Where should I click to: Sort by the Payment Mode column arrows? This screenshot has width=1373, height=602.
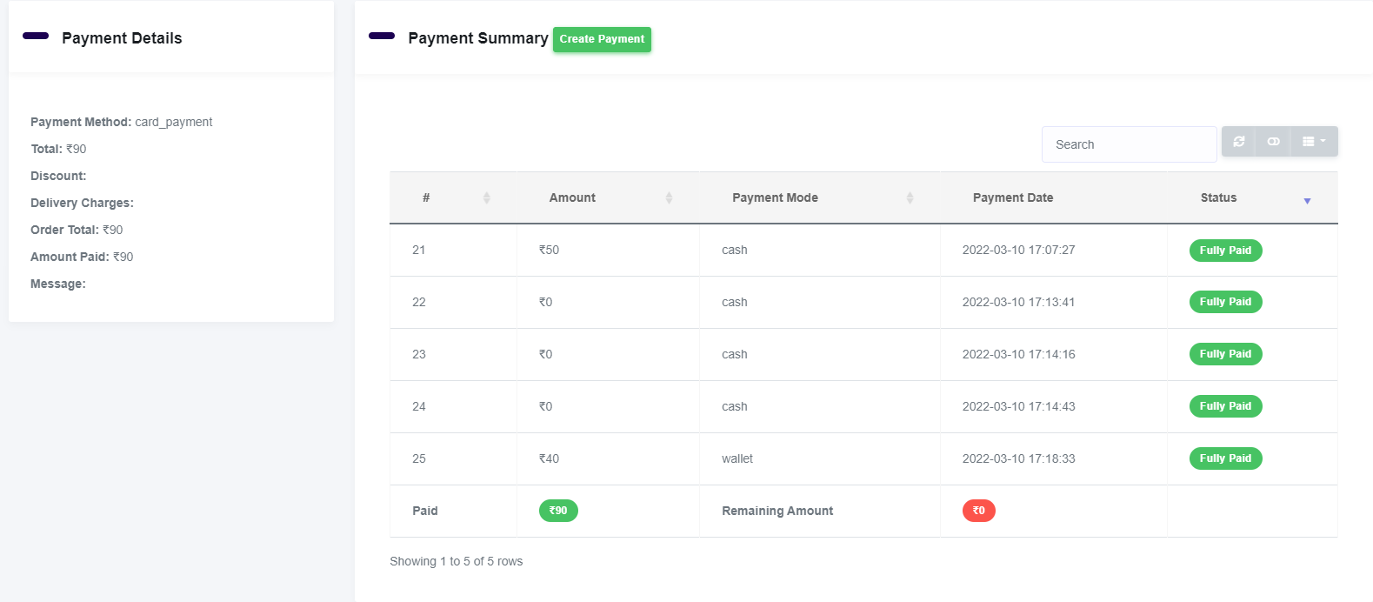tap(910, 198)
